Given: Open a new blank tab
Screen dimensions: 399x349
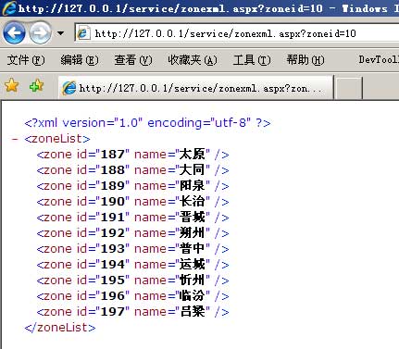Looking at the screenshot, I should (x=348, y=89).
